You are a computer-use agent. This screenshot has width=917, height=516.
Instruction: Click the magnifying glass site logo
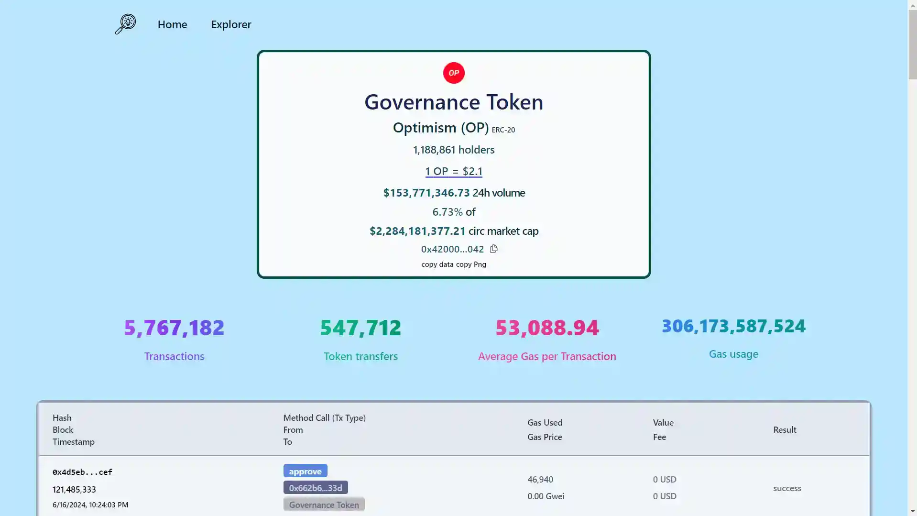pyautogui.click(x=125, y=24)
